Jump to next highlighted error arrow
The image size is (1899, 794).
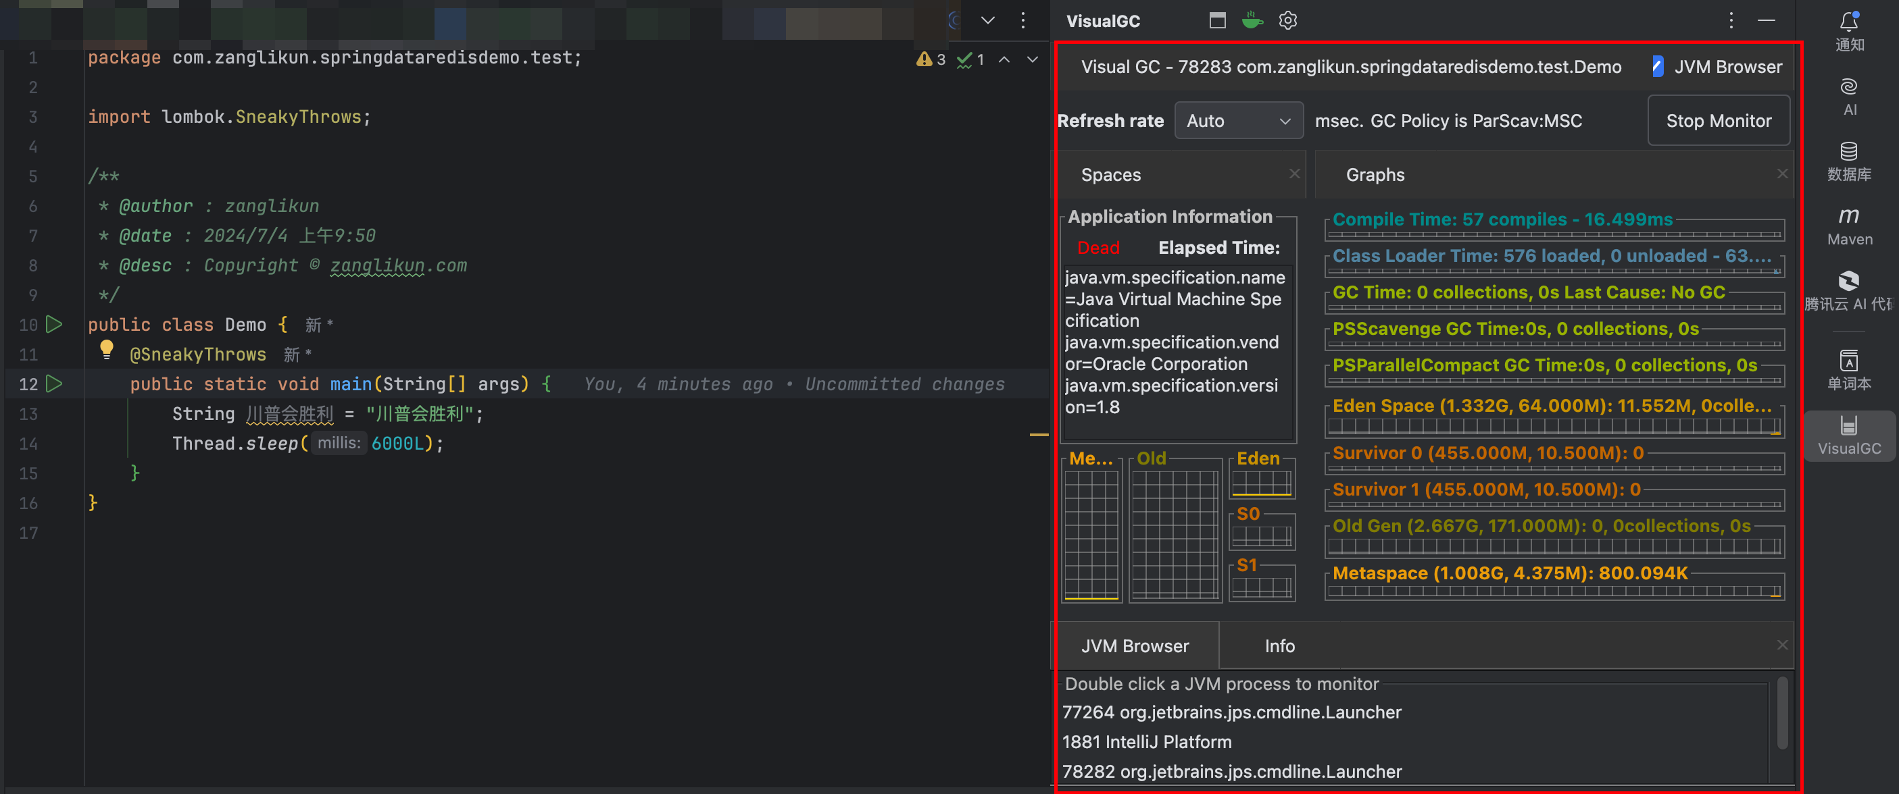coord(1032,59)
